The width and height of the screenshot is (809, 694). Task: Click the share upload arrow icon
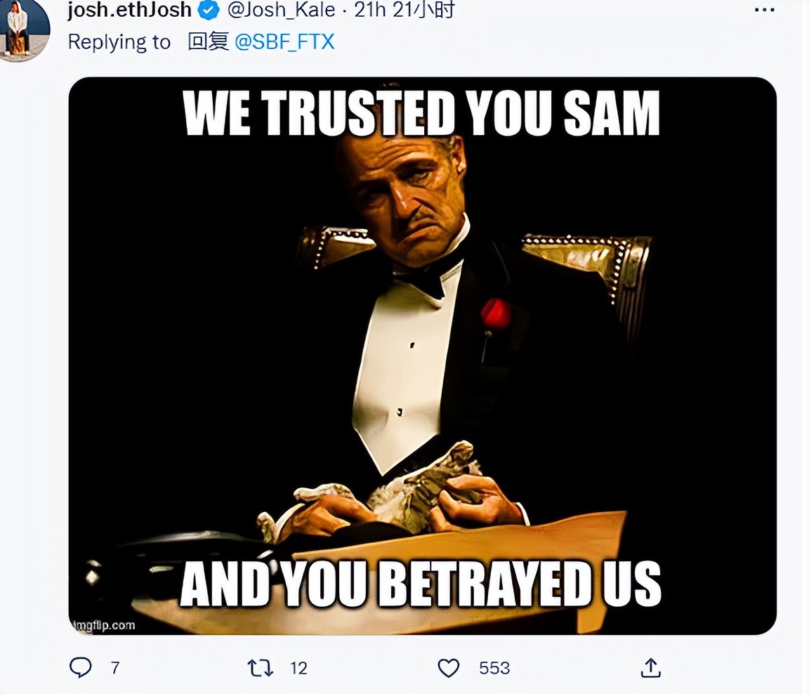pyautogui.click(x=651, y=667)
